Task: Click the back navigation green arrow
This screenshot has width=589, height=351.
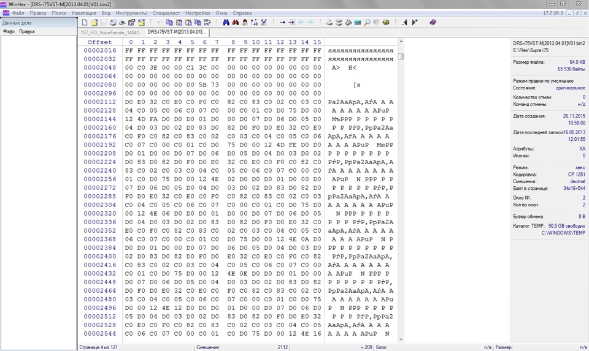Action: (x=301, y=23)
